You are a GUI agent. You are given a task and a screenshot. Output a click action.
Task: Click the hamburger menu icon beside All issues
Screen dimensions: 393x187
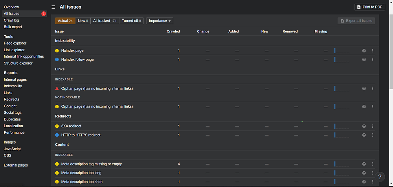53,7
